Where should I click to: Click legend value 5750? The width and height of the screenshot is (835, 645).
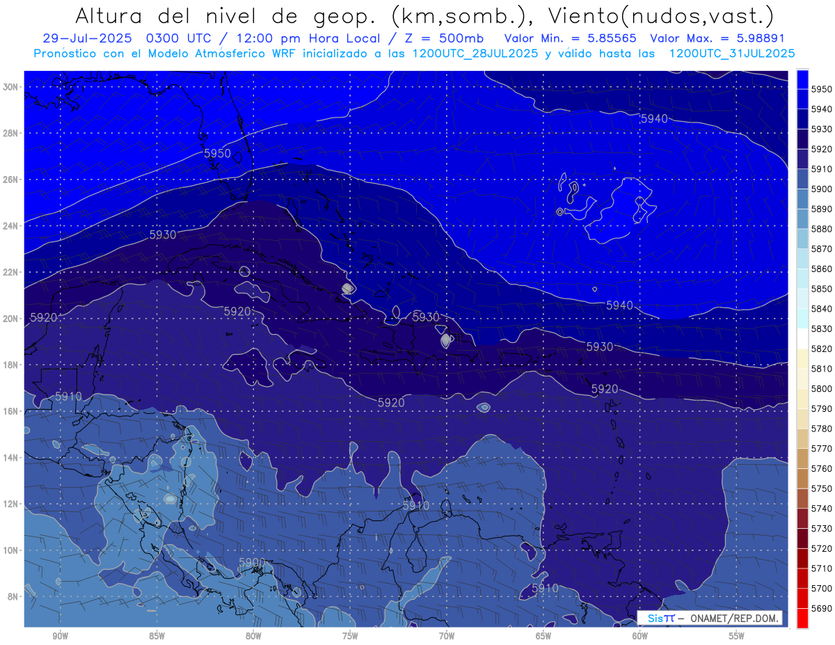coord(822,488)
